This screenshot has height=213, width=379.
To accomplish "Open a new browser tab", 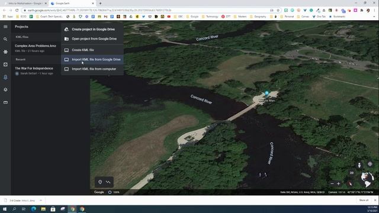I will pos(100,4).
